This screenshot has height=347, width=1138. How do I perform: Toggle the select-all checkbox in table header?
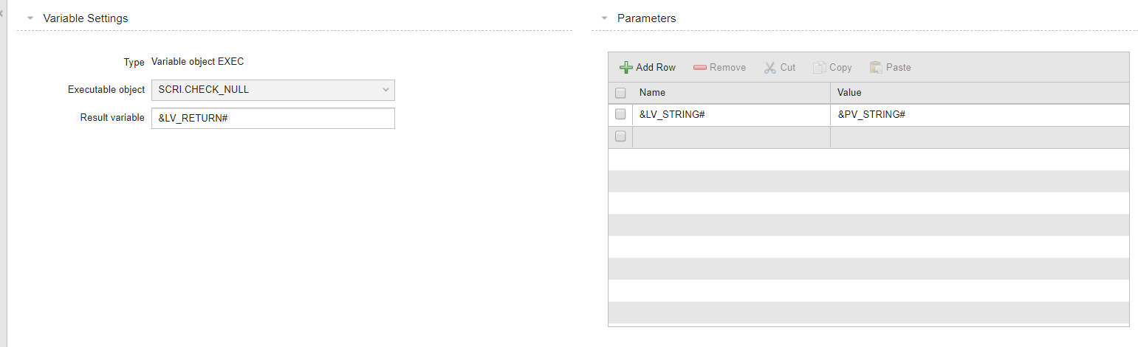(x=620, y=93)
